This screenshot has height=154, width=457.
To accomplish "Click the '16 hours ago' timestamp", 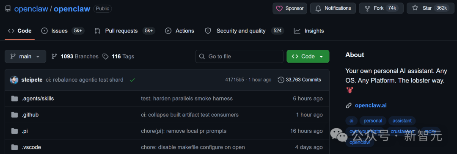I will [306, 131].
